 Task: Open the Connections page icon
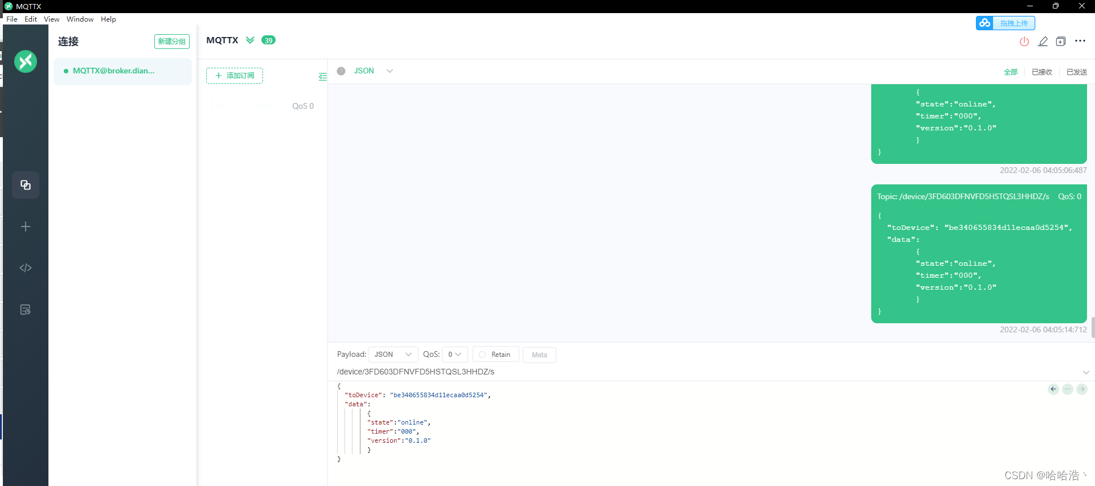pos(26,185)
